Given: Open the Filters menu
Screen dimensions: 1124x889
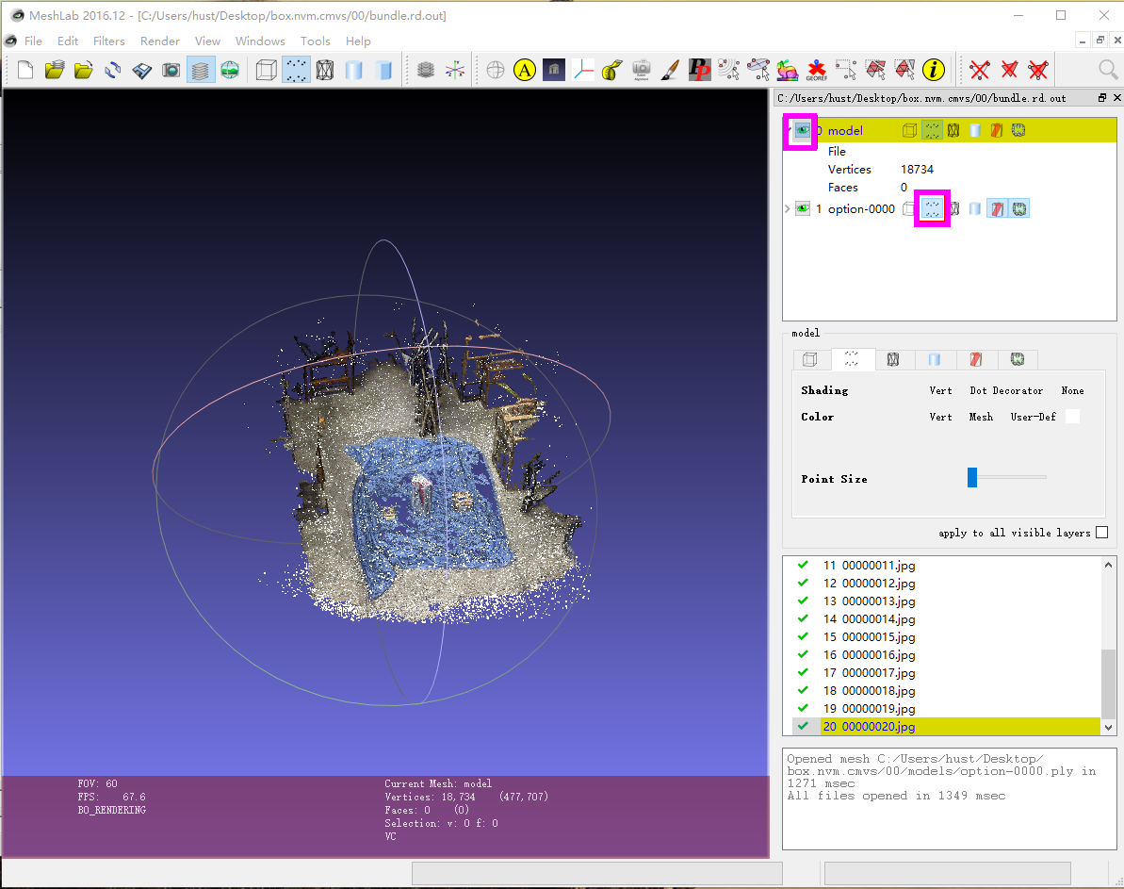Looking at the screenshot, I should (x=109, y=41).
